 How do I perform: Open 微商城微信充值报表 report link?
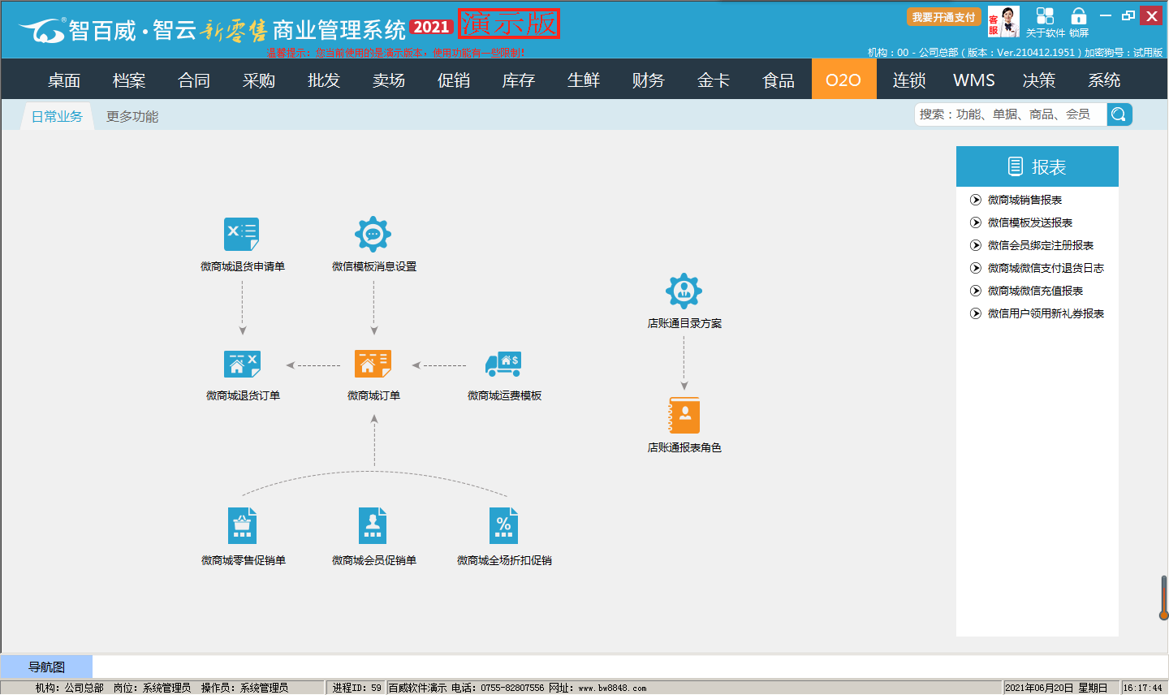click(1035, 291)
